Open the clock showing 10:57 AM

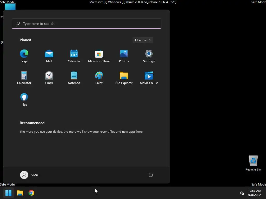[255, 193]
